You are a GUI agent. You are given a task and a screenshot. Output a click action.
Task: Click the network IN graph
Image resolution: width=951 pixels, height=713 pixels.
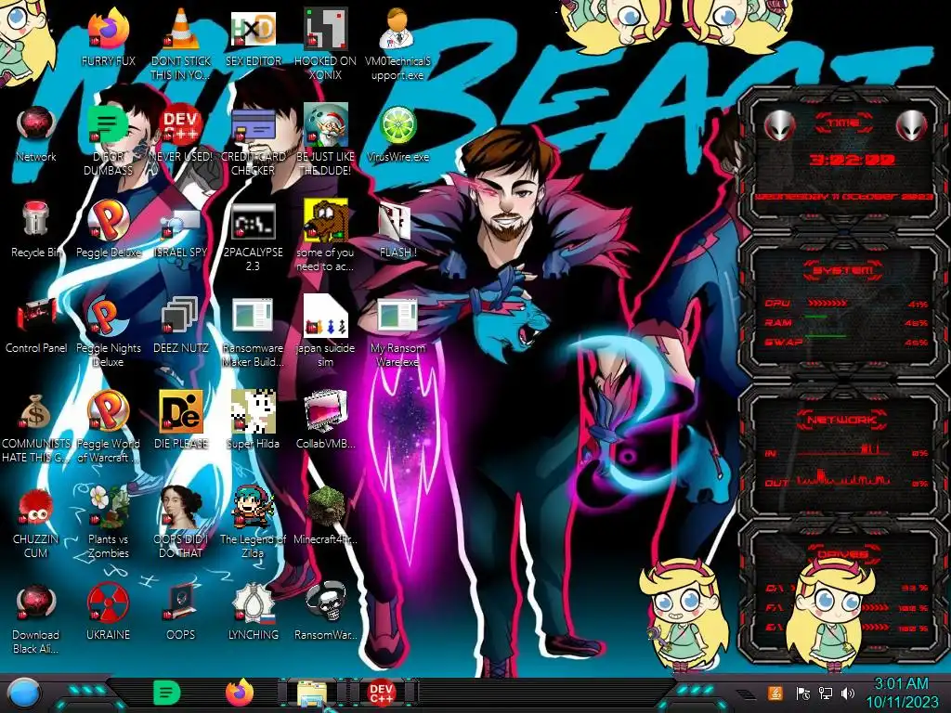point(843,450)
